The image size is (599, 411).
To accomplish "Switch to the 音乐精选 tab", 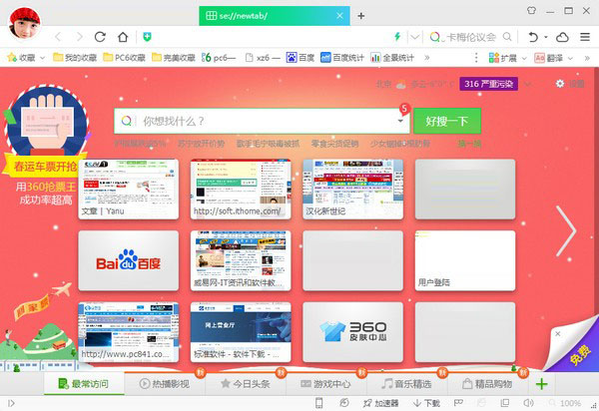I will [407, 383].
